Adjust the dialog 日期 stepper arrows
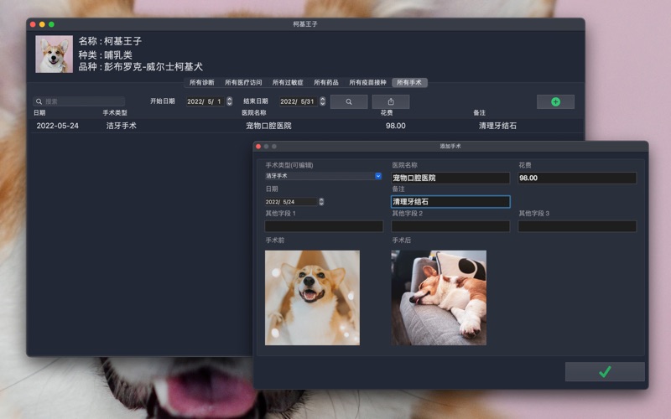The width and height of the screenshot is (671, 419). coord(321,202)
